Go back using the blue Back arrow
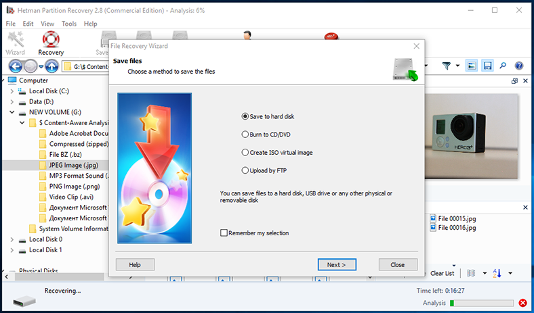This screenshot has height=313, width=534. [x=16, y=66]
